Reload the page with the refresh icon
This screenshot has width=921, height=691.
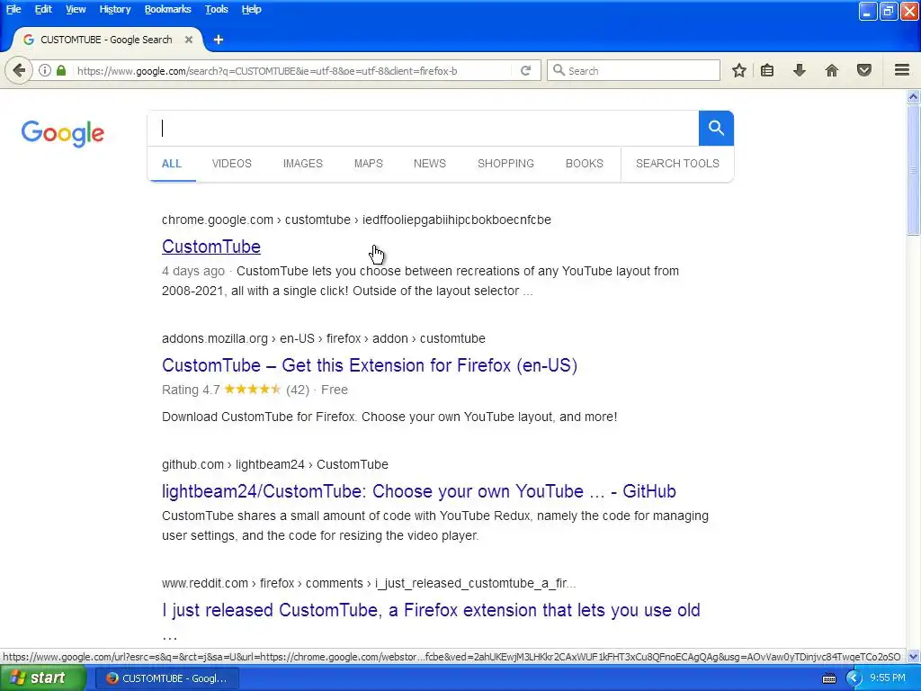(x=525, y=70)
